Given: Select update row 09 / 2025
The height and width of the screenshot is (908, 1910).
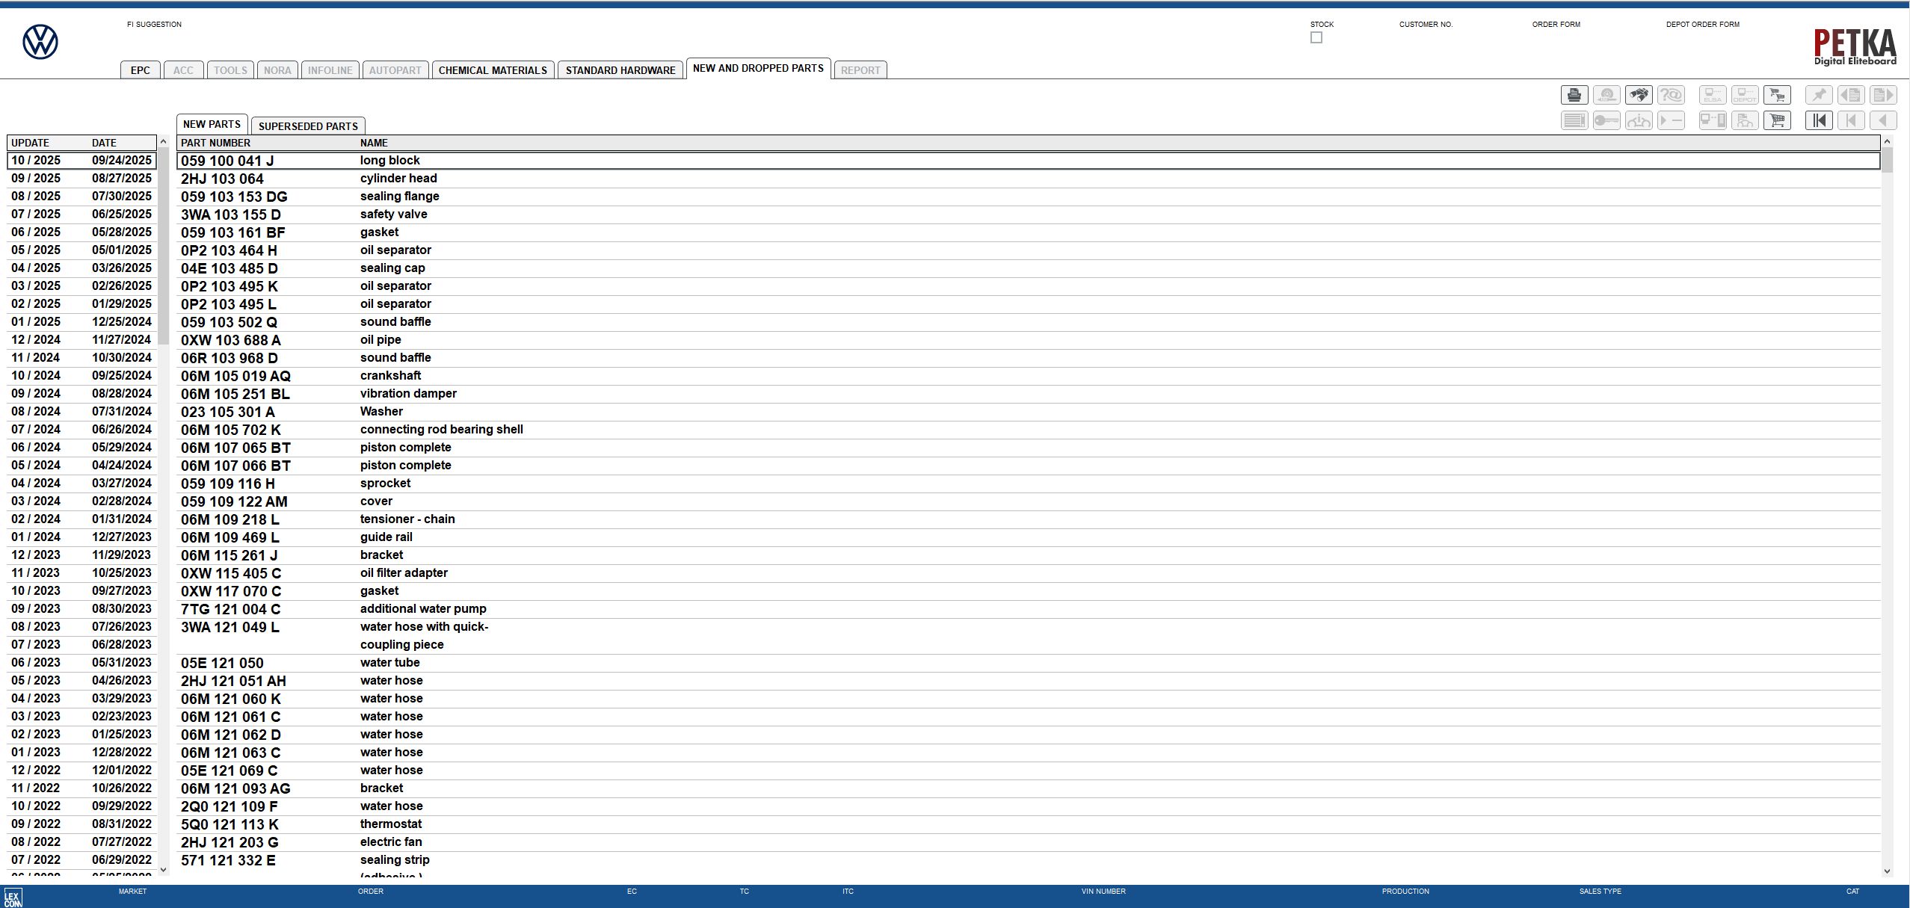Looking at the screenshot, I should 81,178.
